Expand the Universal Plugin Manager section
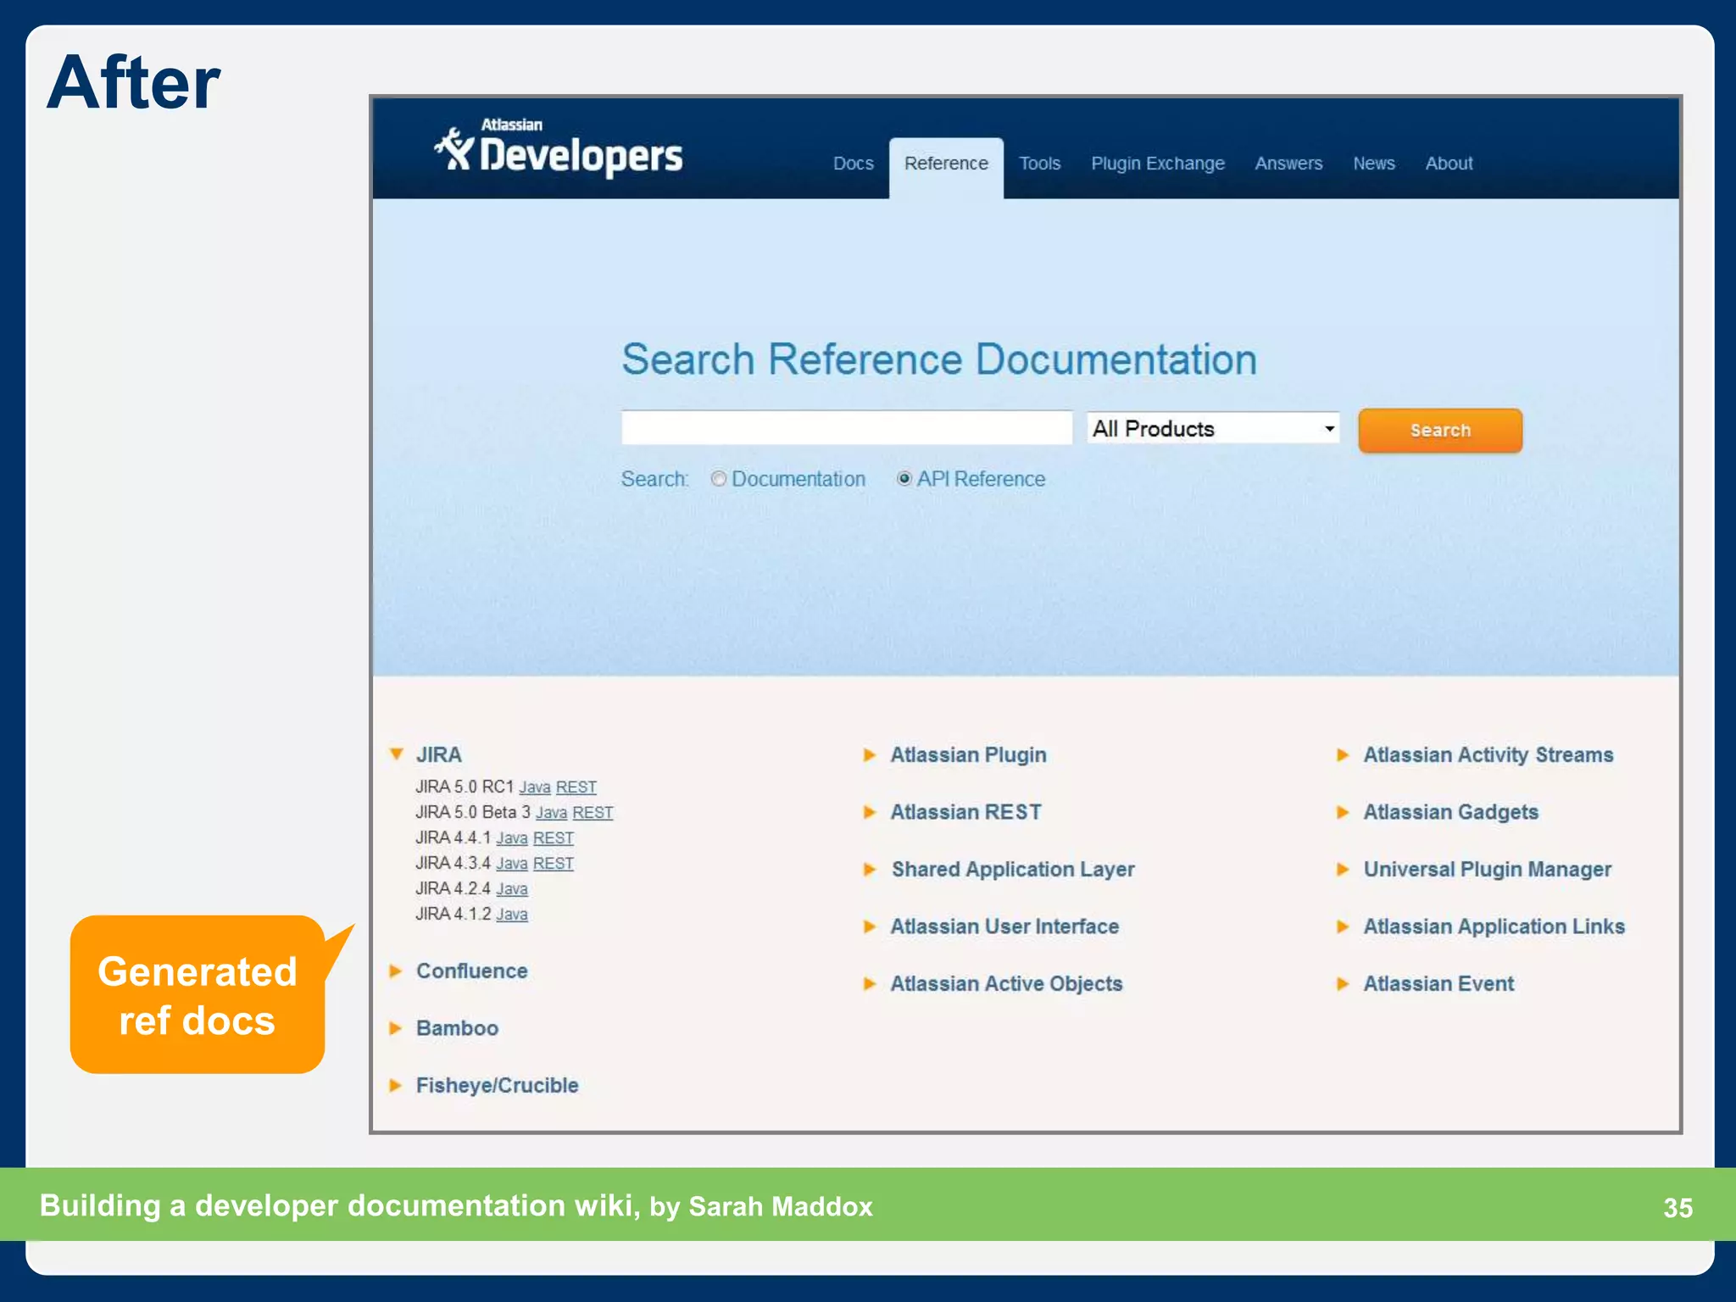 click(x=1342, y=870)
